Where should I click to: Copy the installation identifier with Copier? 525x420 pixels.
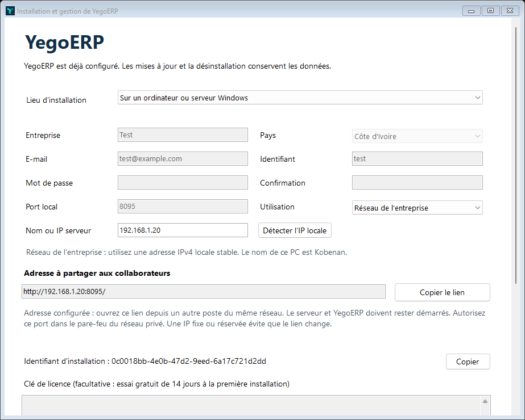coord(468,362)
